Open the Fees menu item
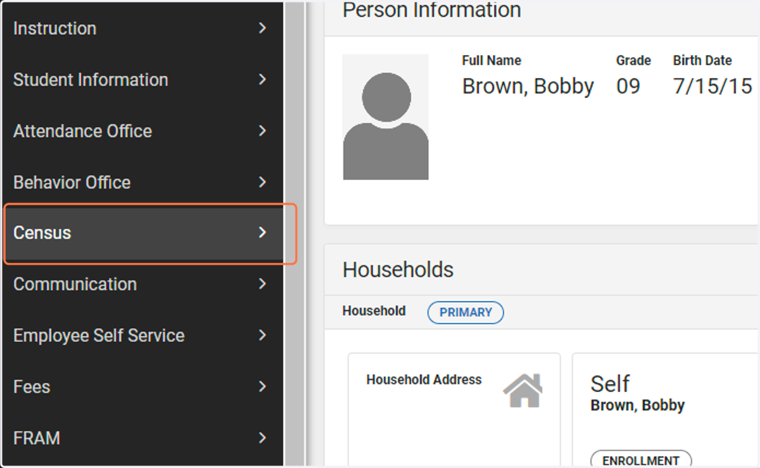 [142, 387]
